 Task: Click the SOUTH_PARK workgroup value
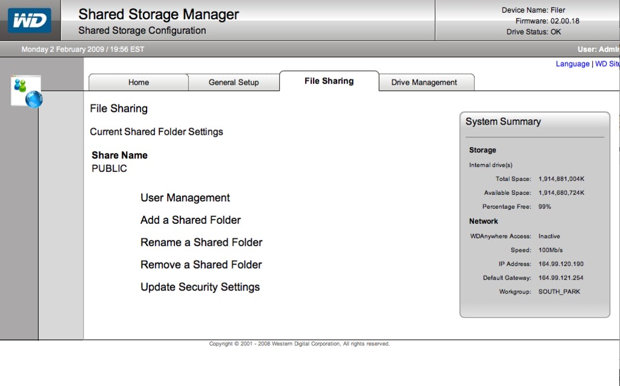pyautogui.click(x=559, y=292)
